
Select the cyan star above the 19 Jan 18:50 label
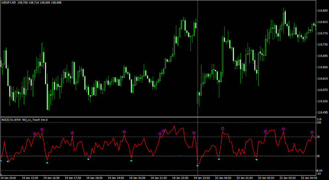pos(88,159)
